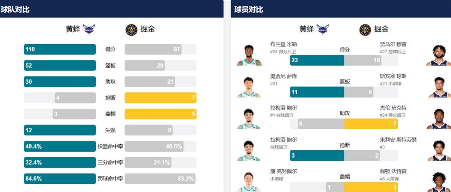
Task: Click the 掘金 team name in player comparison
Action: [x=381, y=29]
